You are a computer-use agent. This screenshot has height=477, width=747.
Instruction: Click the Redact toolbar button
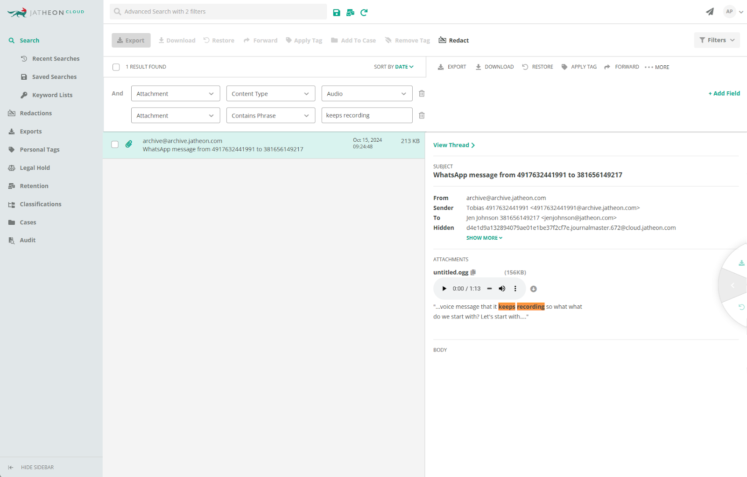click(x=454, y=41)
